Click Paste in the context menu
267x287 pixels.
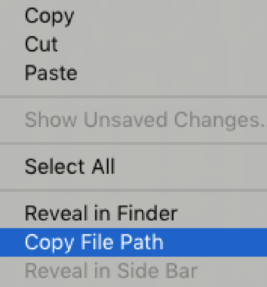133,73
